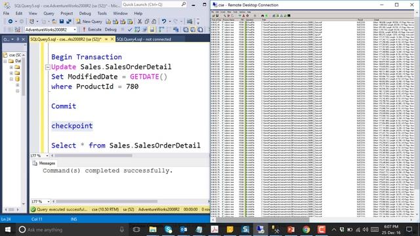
Task: Click the Task View taskbar icon
Action: pyautogui.click(x=136, y=229)
